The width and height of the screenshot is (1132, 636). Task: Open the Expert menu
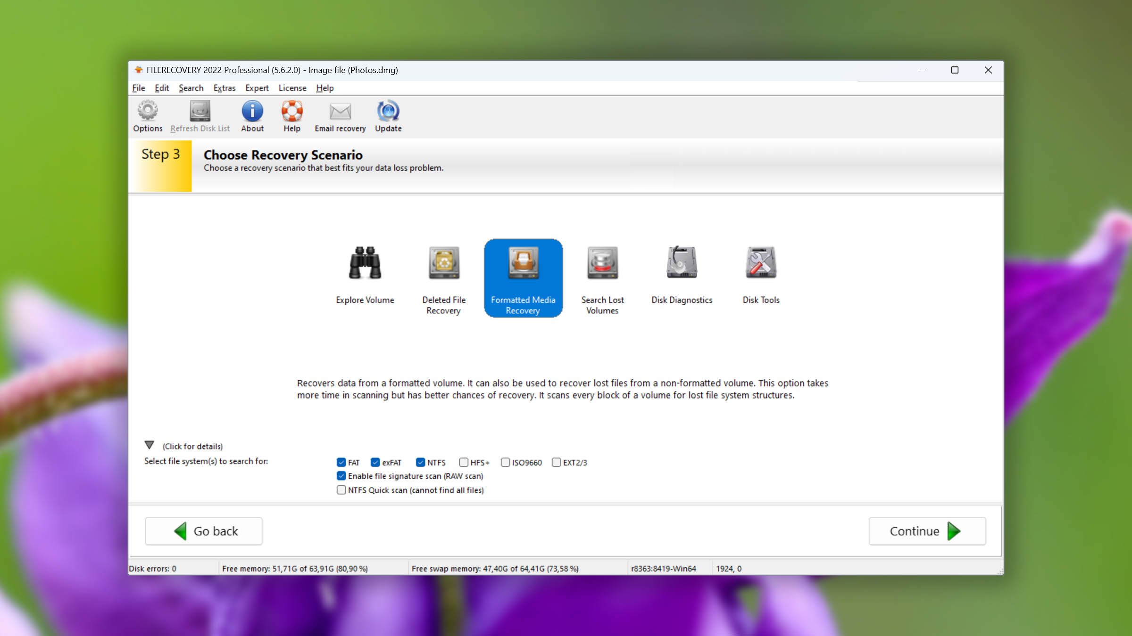click(x=257, y=88)
